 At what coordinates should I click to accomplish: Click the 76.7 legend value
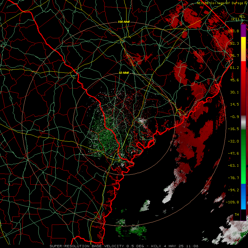click(234, 55)
